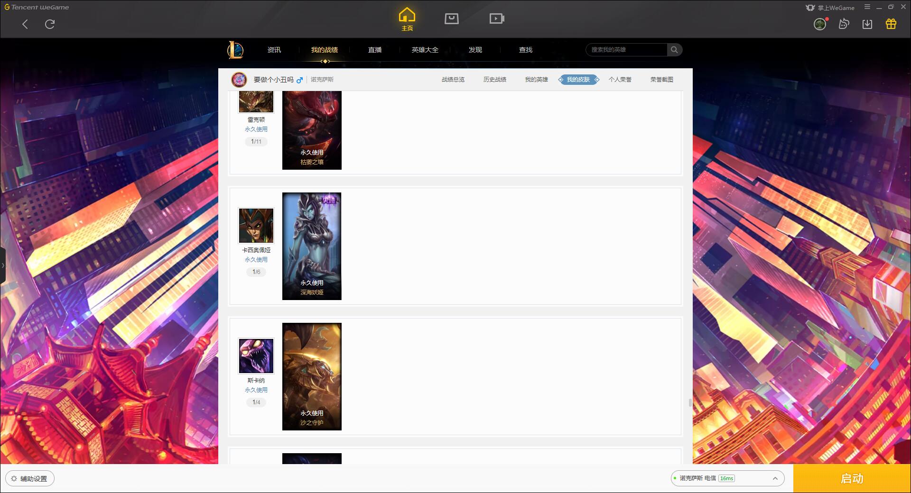
Task: Open the 资讯 news menu
Action: pos(274,50)
